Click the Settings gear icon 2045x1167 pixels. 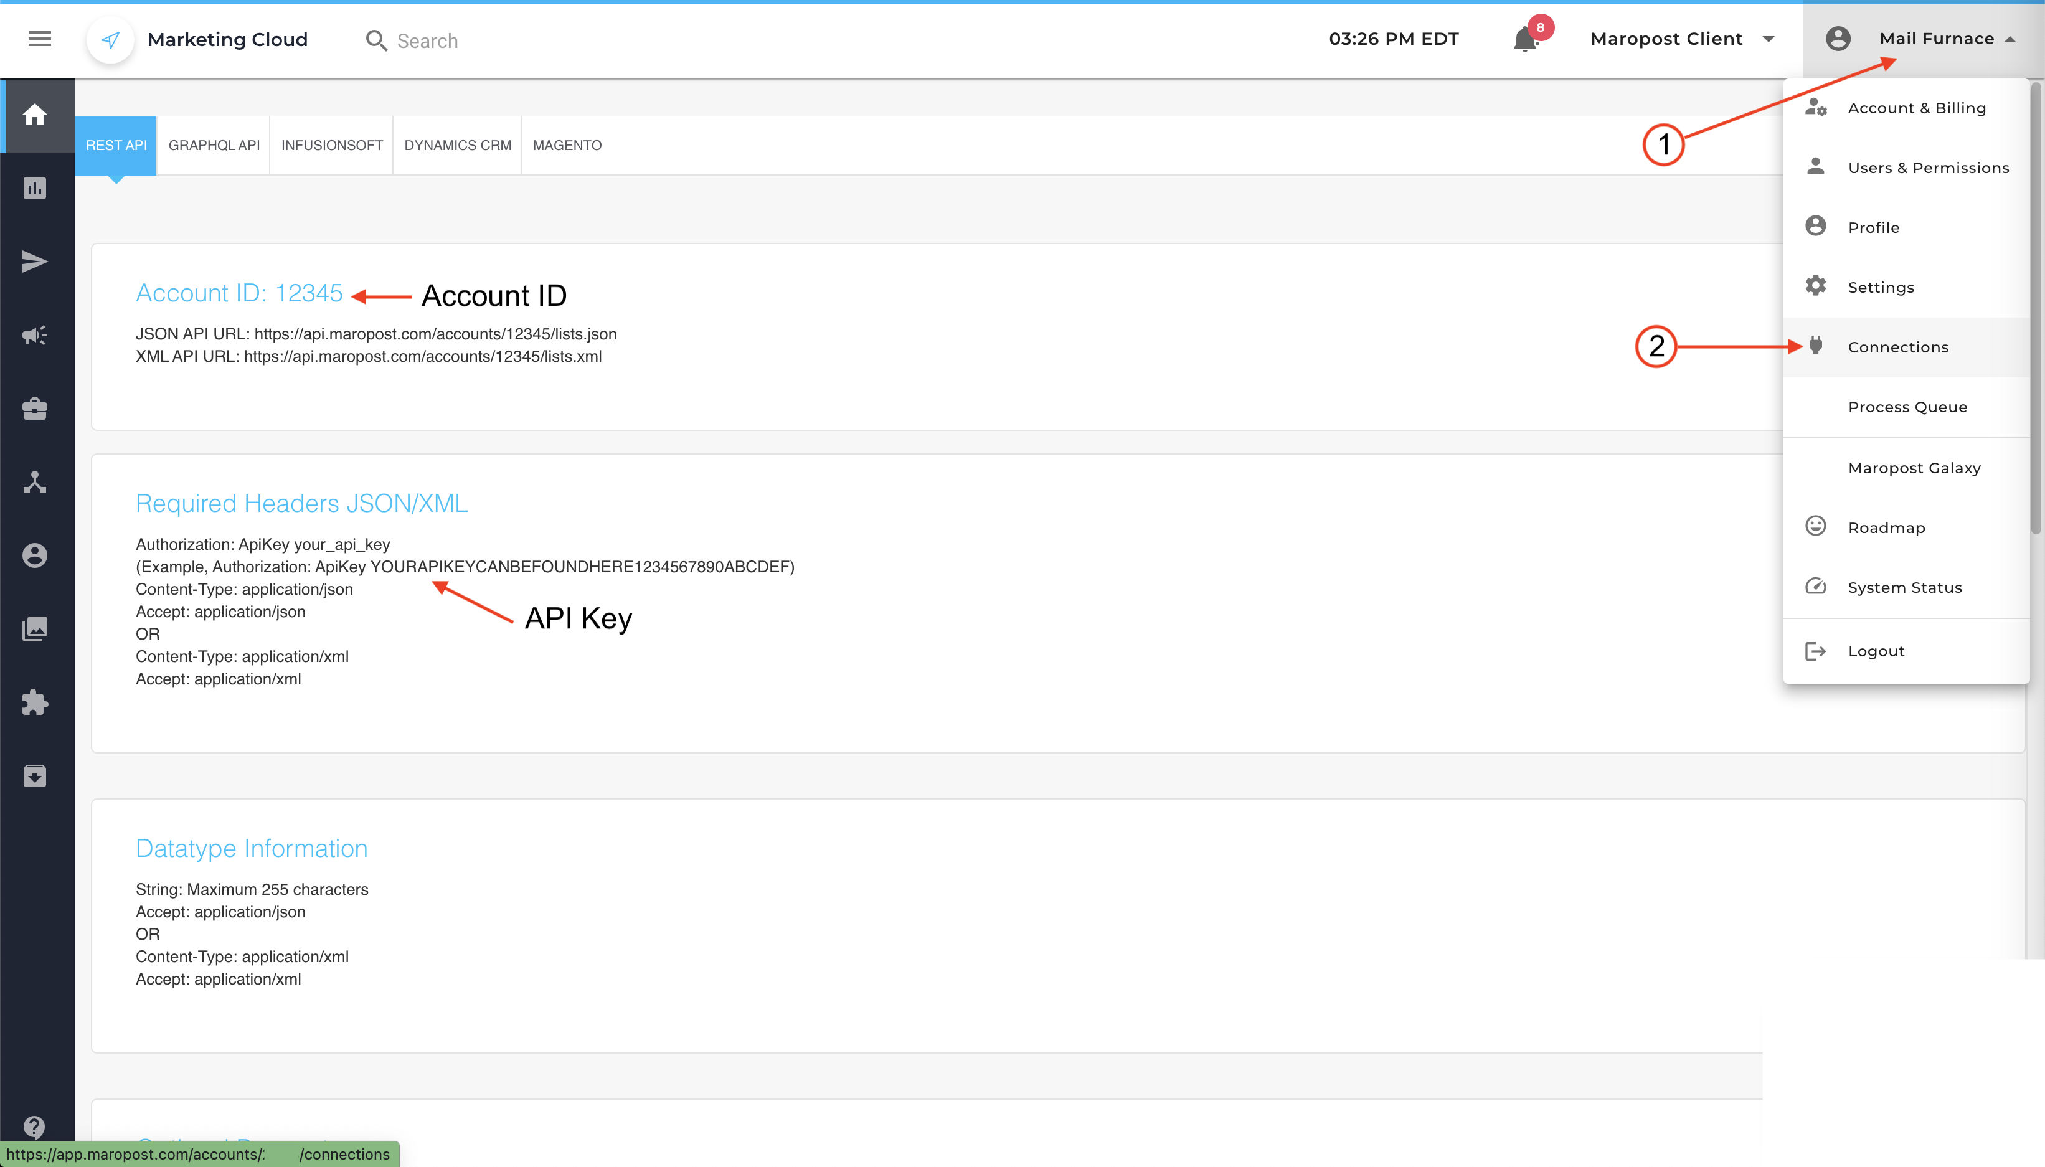[x=1816, y=286]
